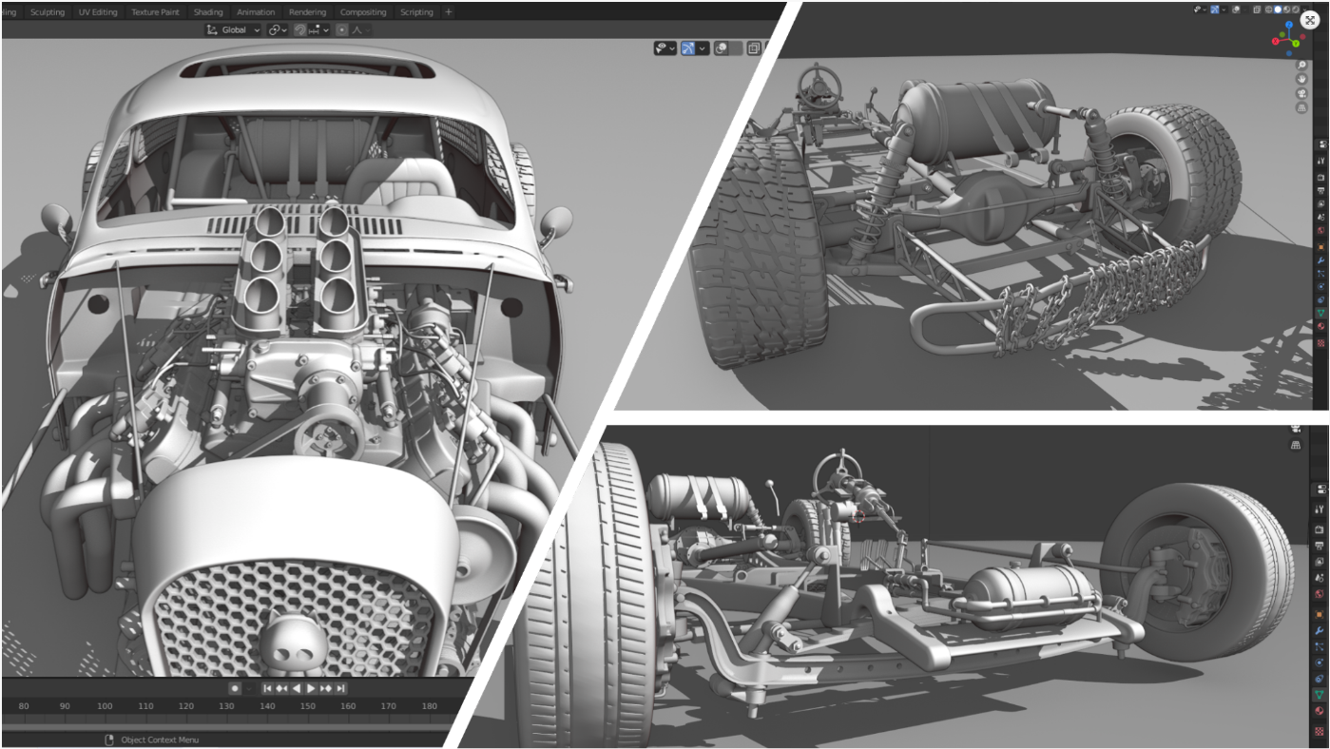Open World properties red globe, bottom-right panel
Image resolution: width=1330 pixels, height=749 pixels.
[x=1320, y=593]
